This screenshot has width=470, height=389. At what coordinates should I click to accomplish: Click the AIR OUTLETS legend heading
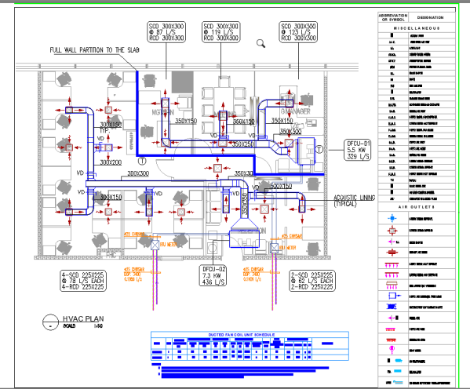click(417, 207)
